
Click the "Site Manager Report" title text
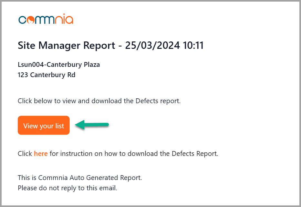pos(66,46)
